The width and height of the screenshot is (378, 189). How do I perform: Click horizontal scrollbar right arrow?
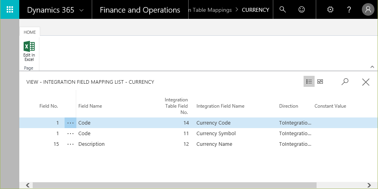[369, 185]
